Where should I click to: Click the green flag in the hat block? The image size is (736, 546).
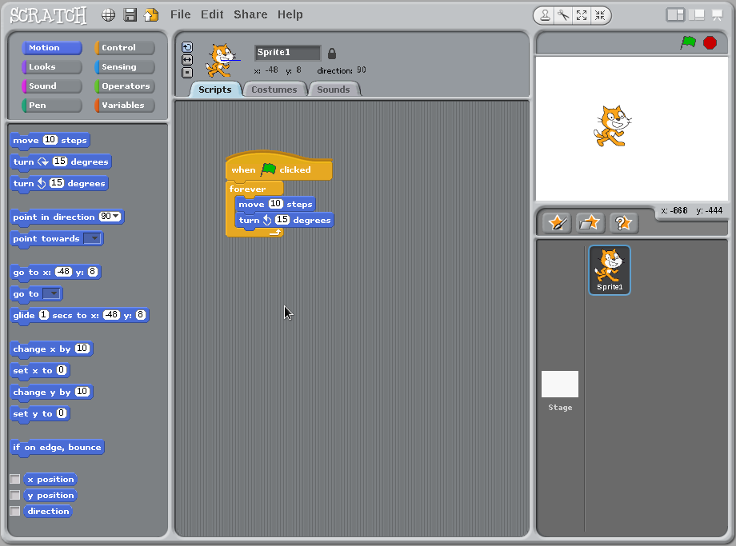point(268,169)
